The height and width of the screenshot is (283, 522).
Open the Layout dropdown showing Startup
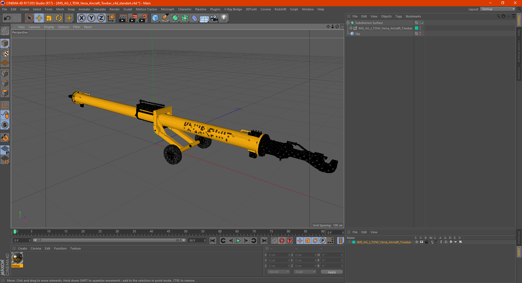point(498,9)
